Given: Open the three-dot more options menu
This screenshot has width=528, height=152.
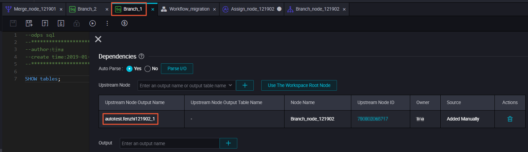Looking at the screenshot, I should point(107,23).
